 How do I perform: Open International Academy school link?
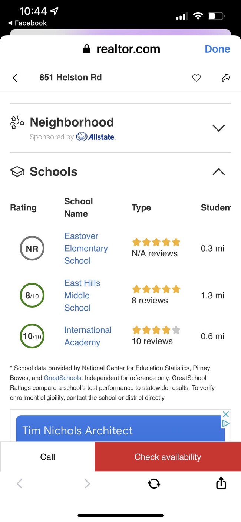coord(88,336)
